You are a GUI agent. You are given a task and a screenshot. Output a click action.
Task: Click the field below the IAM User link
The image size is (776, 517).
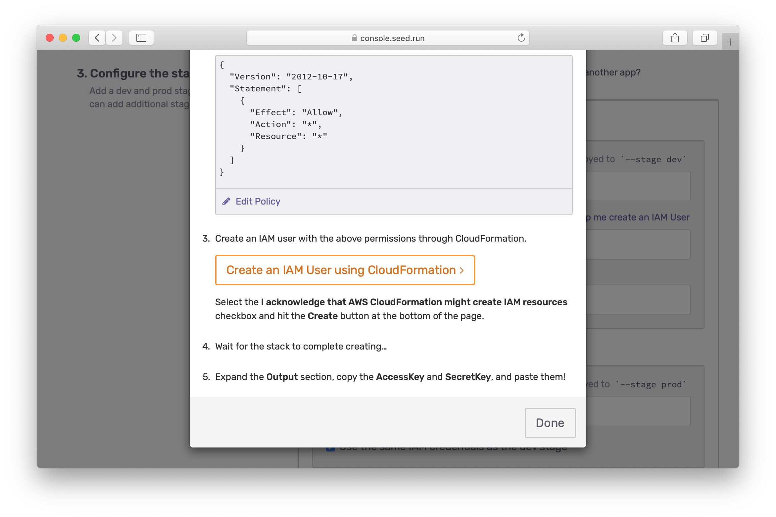pos(638,244)
